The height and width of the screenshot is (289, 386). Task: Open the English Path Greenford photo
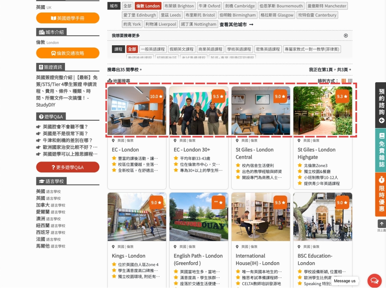(x=199, y=217)
